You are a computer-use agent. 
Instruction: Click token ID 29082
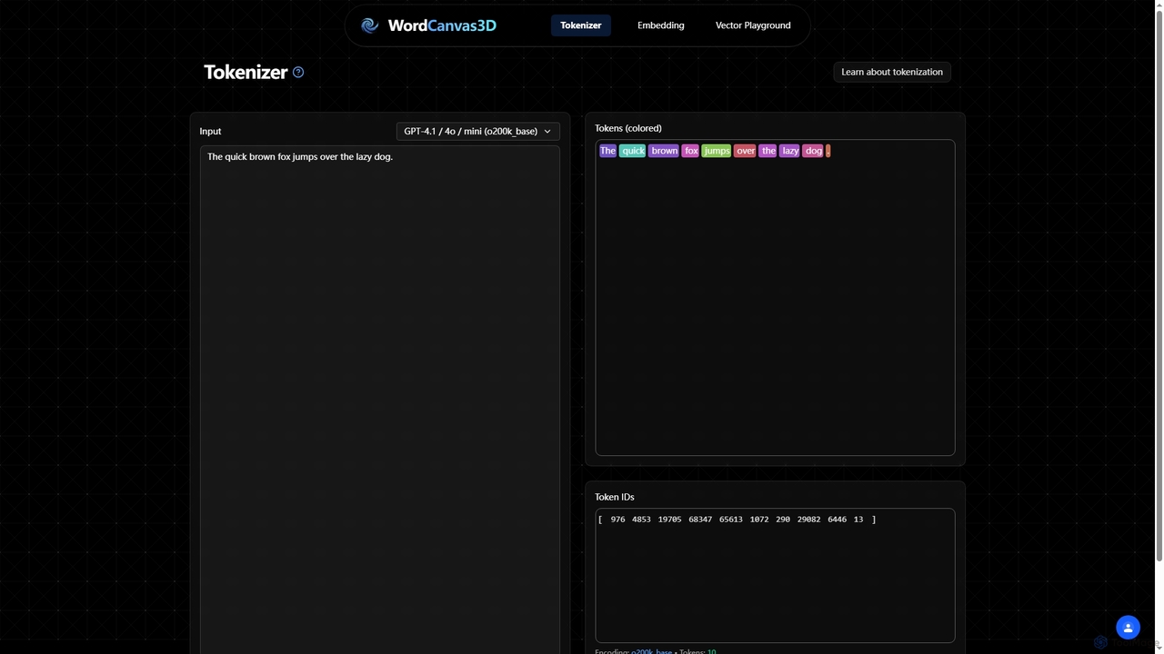click(808, 520)
